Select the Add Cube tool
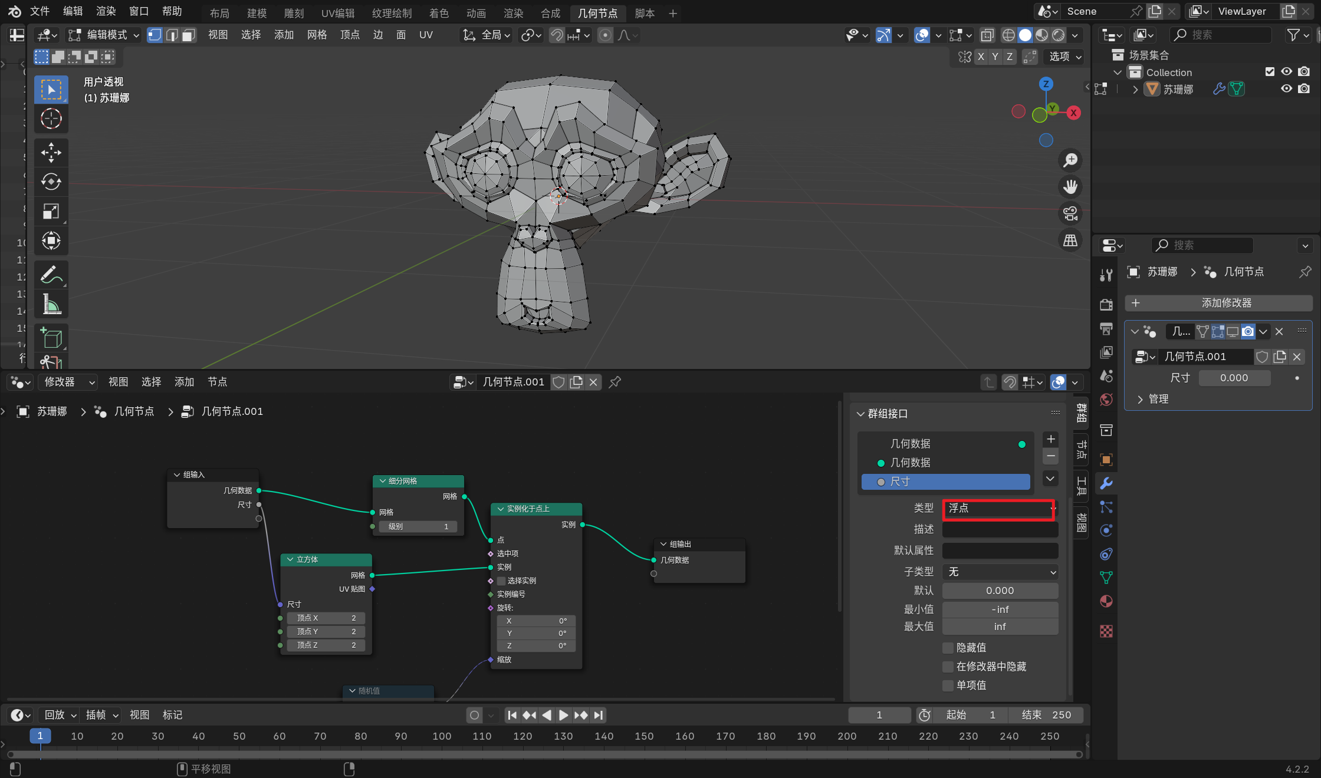Viewport: 1321px width, 778px height. click(x=51, y=338)
